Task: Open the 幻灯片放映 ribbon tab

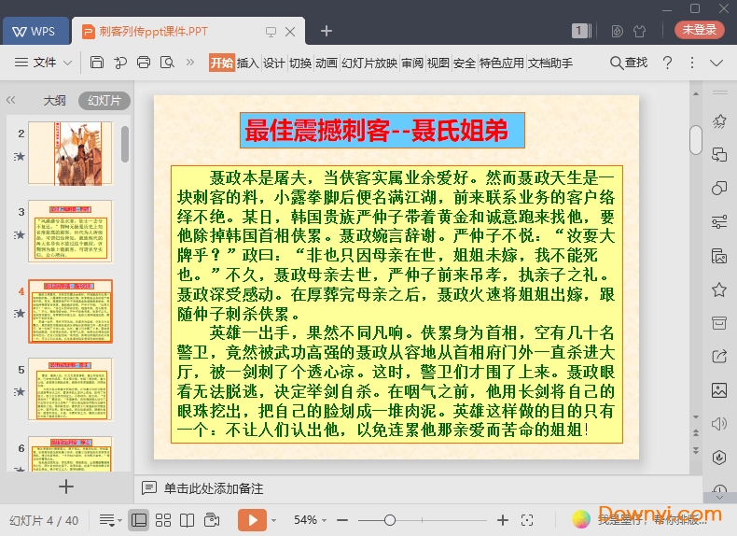Action: [369, 63]
